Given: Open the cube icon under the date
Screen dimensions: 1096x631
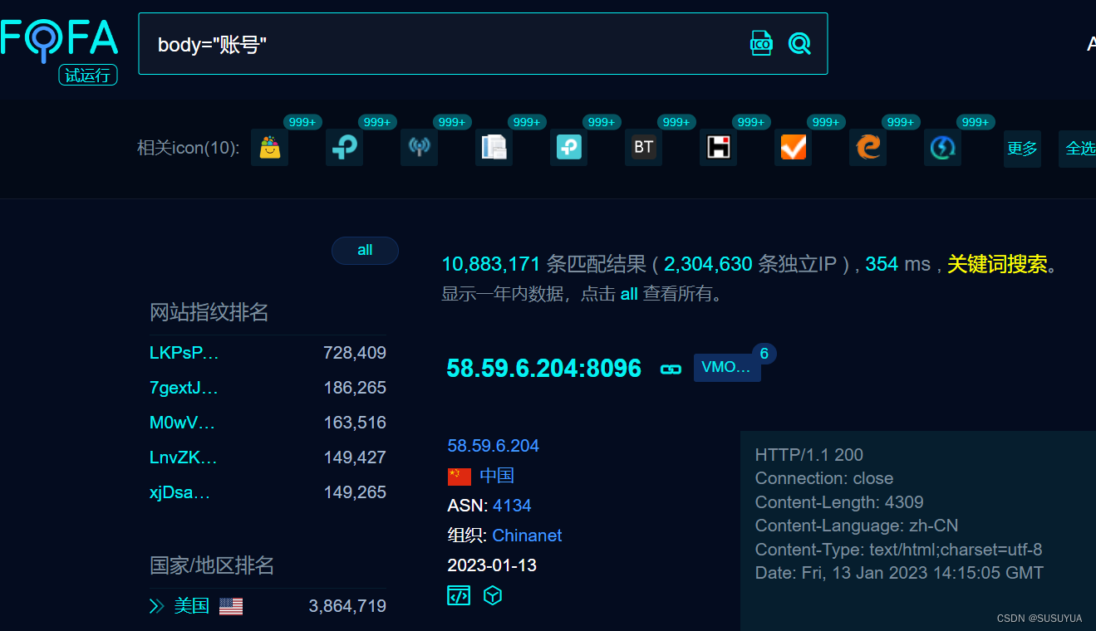Looking at the screenshot, I should 493,595.
